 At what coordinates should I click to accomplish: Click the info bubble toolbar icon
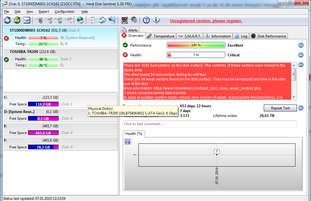pos(156,20)
